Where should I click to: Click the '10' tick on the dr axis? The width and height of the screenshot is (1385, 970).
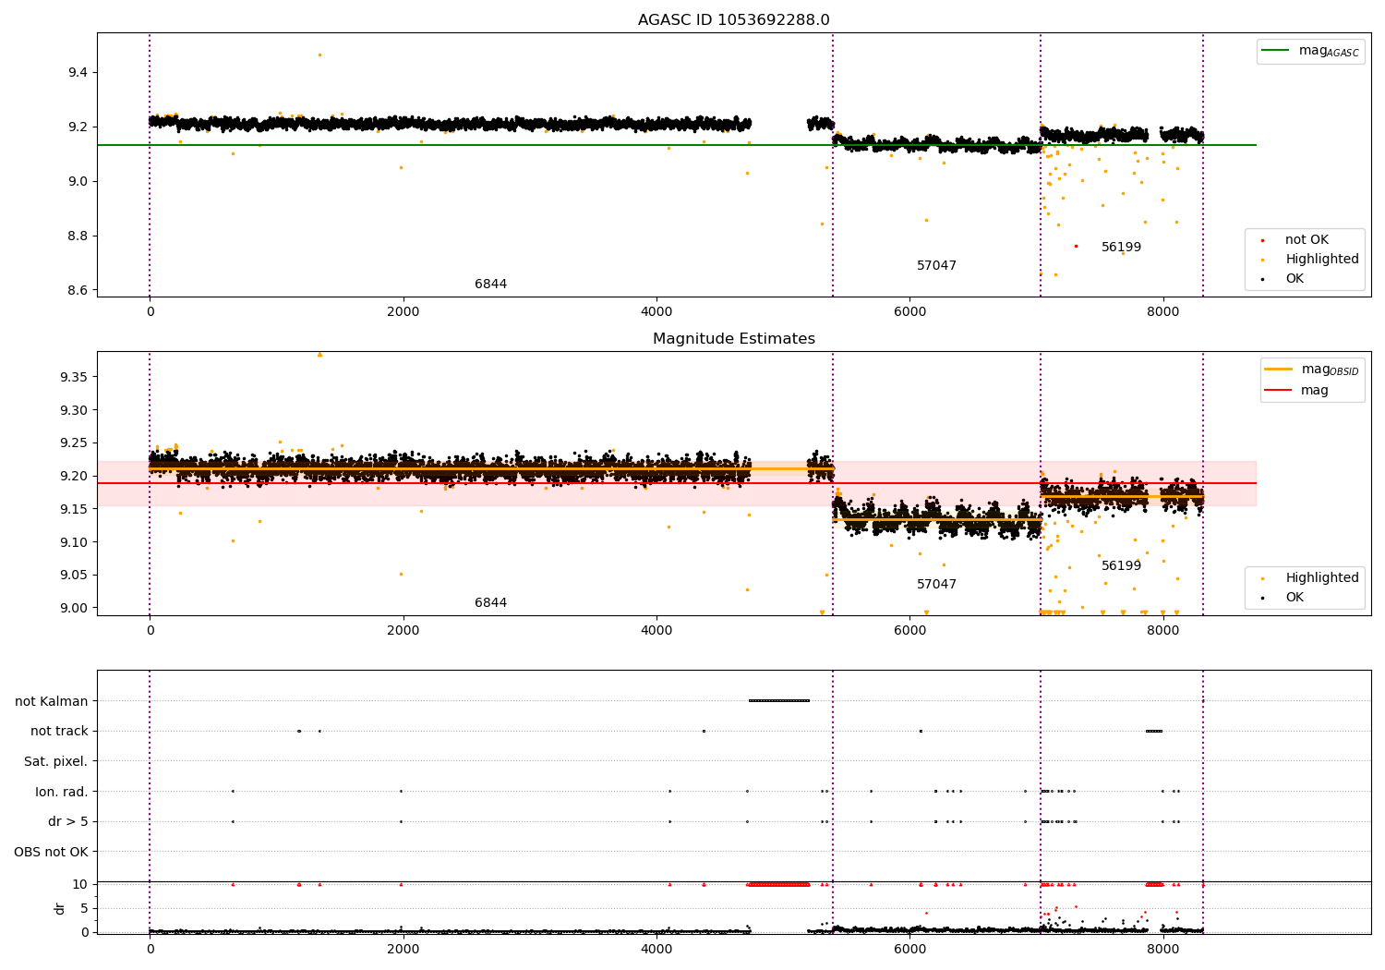(80, 885)
